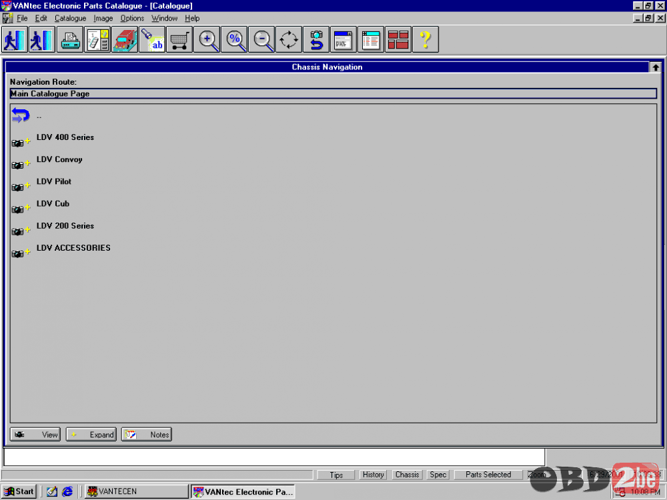Expand LDV Pilot with yellow plus
The width and height of the screenshot is (667, 500).
[x=27, y=185]
